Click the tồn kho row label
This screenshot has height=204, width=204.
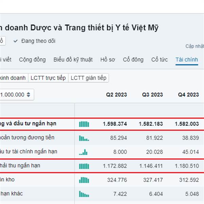7,180
